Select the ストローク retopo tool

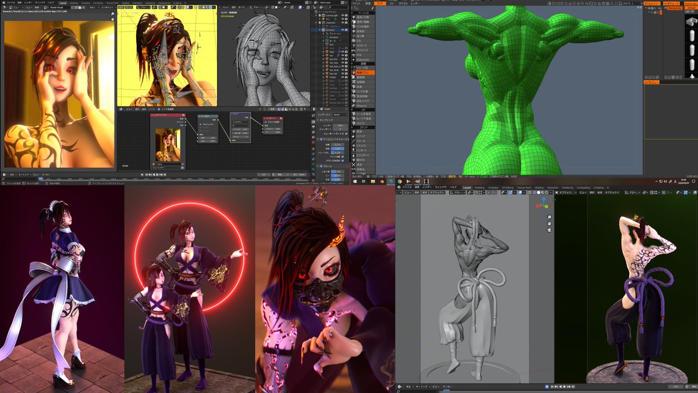[362, 46]
